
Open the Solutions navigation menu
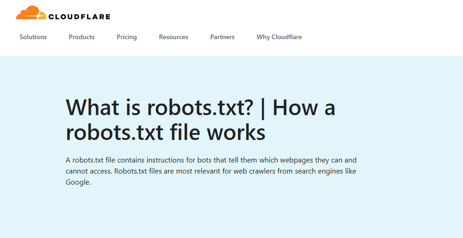click(33, 37)
